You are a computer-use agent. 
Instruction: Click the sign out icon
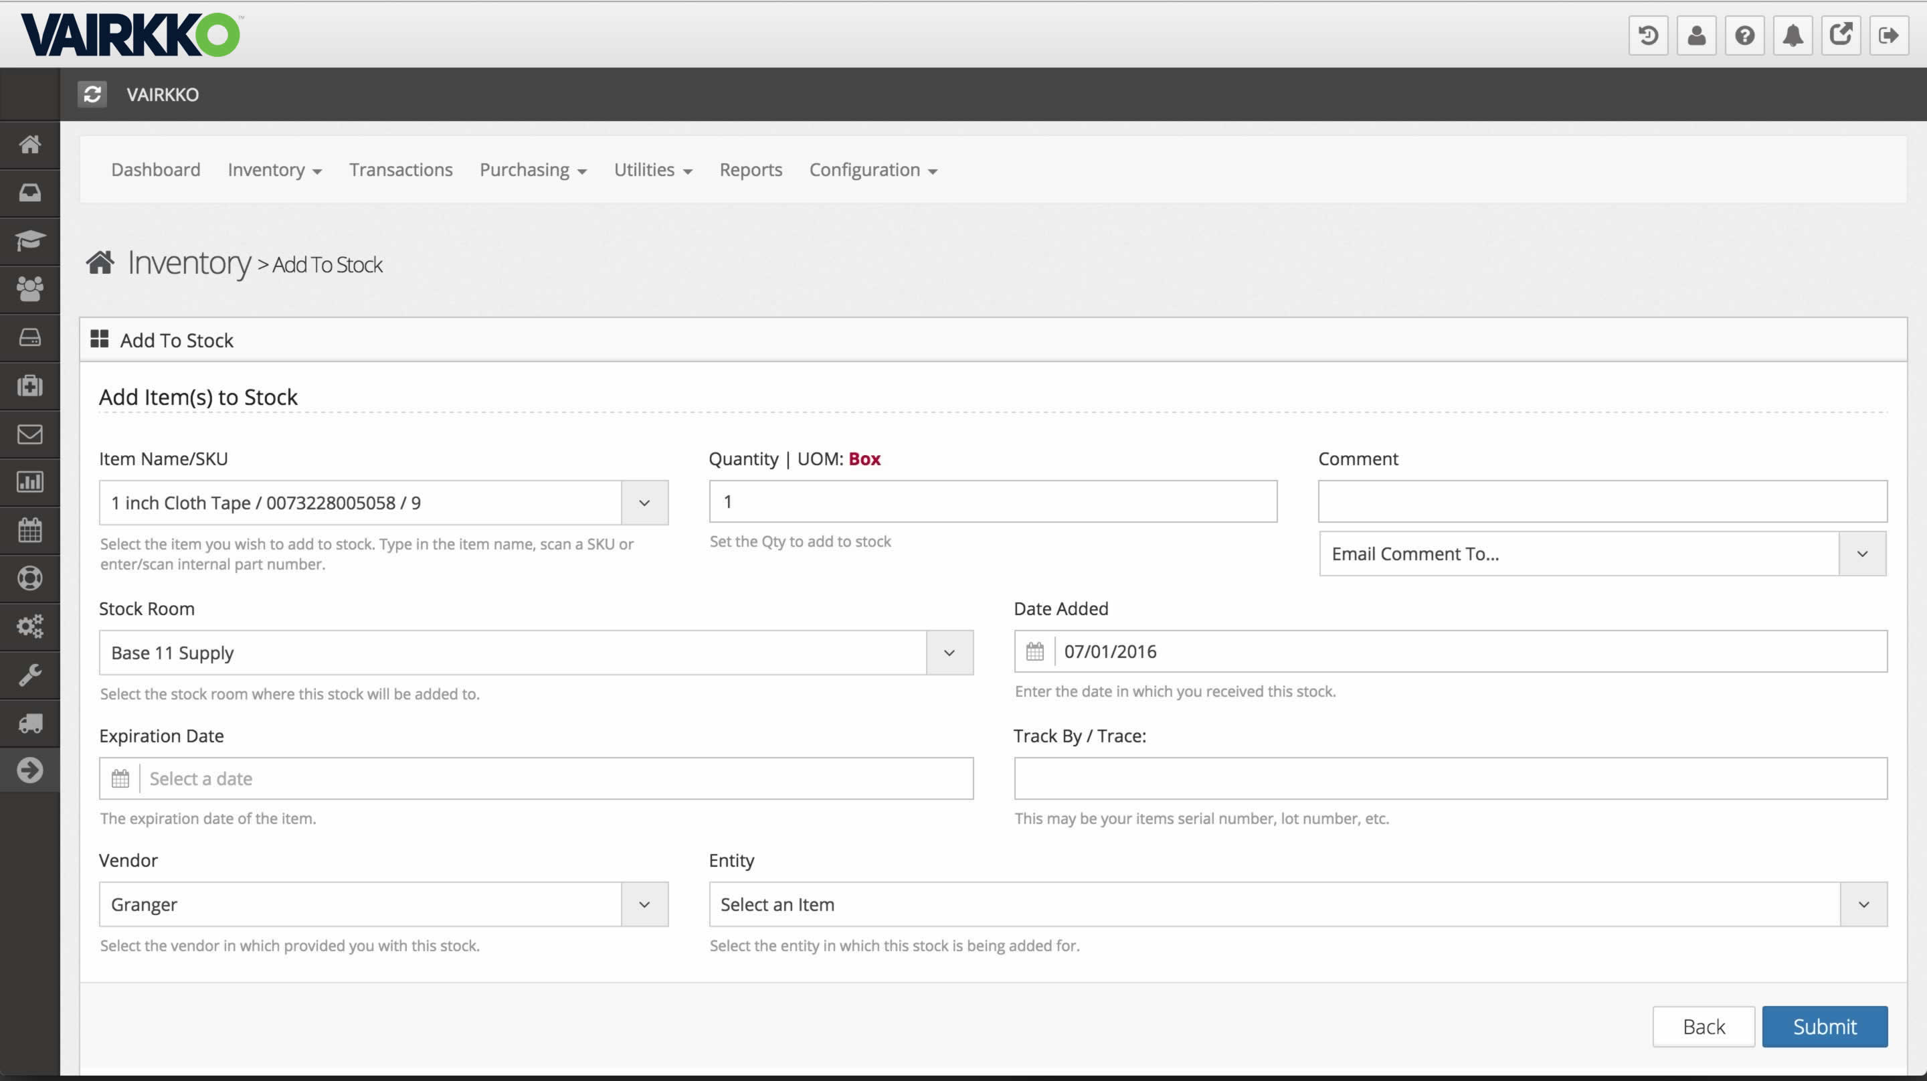click(1889, 35)
